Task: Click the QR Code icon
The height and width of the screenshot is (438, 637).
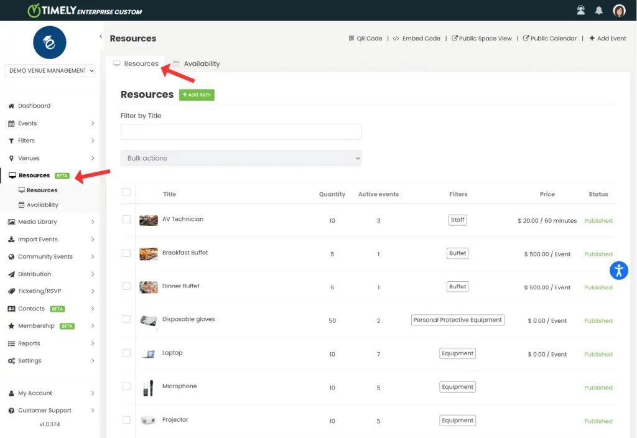Action: tap(351, 38)
